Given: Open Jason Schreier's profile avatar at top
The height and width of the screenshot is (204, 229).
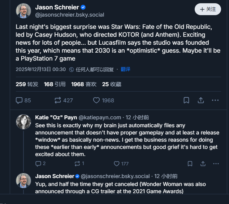Looking at the screenshot, I should tap(23, 11).
